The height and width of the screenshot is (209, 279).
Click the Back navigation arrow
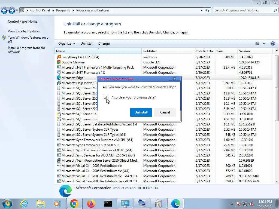[x=4, y=11]
